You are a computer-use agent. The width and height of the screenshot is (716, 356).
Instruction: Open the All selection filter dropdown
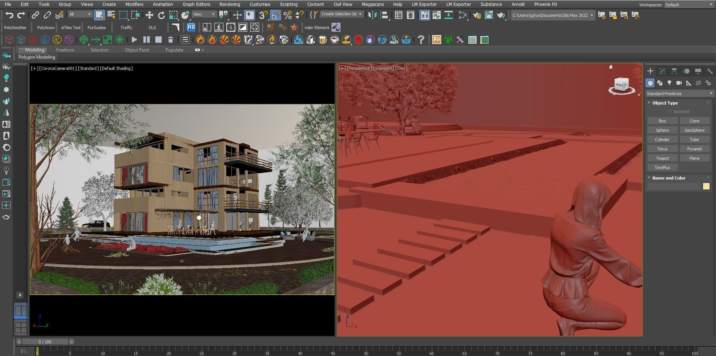click(x=80, y=14)
